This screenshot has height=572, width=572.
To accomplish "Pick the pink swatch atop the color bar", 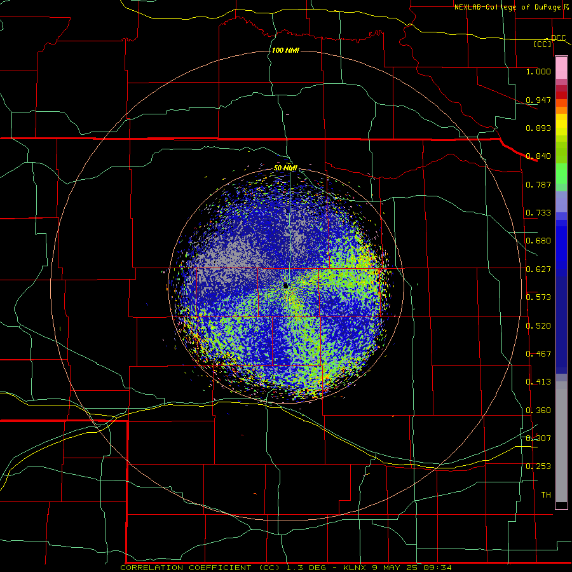I will click(561, 67).
